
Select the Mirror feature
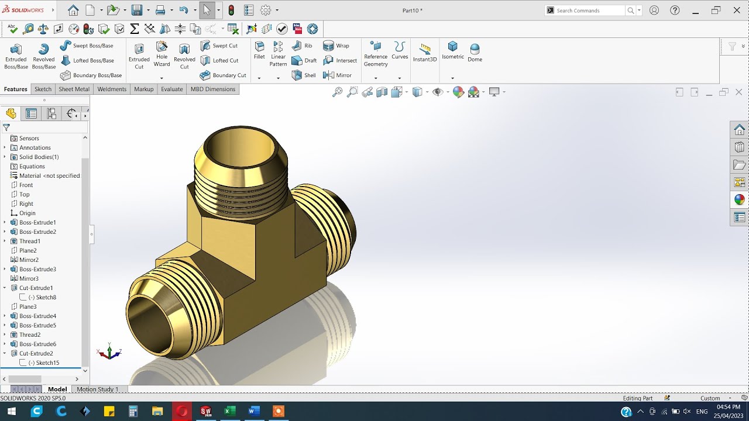coord(338,75)
